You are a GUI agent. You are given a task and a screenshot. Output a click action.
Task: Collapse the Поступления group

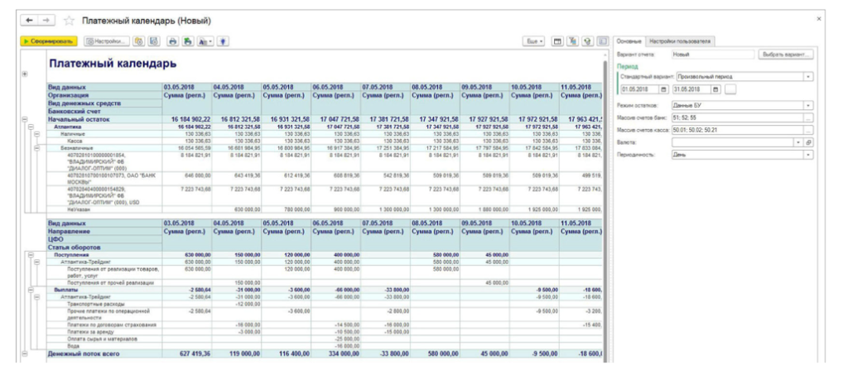[31, 254]
